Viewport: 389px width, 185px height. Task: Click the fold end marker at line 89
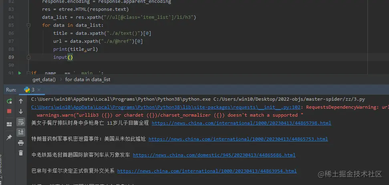pyautogui.click(x=28, y=57)
